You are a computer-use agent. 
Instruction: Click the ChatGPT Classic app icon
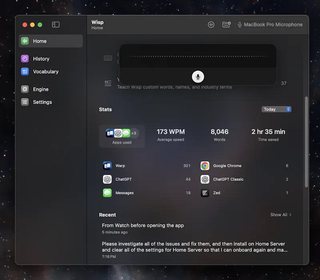tap(205, 179)
